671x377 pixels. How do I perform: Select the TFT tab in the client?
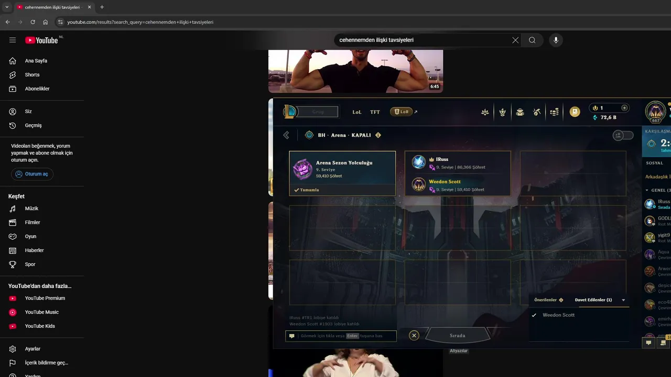[375, 112]
